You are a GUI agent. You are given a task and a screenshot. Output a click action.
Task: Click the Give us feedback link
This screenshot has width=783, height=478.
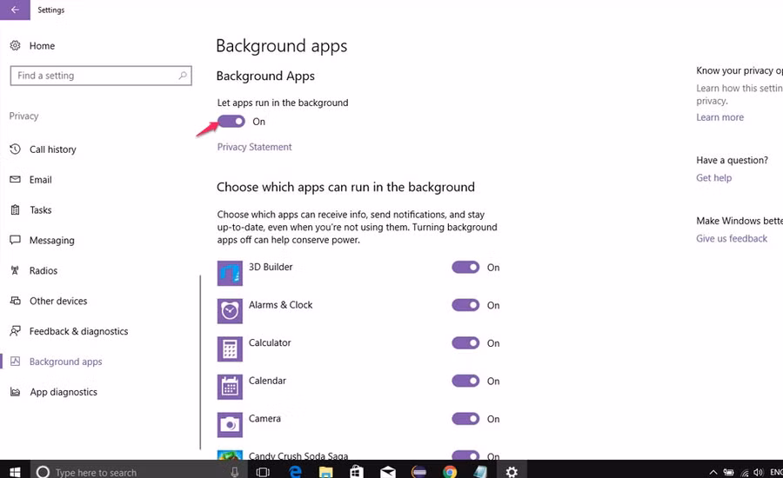732,239
